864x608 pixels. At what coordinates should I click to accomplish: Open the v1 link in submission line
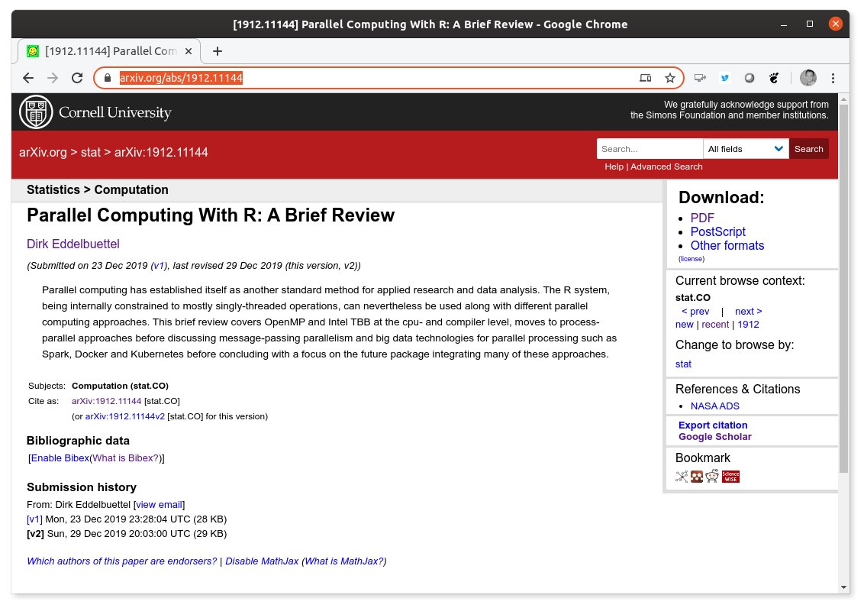point(159,266)
